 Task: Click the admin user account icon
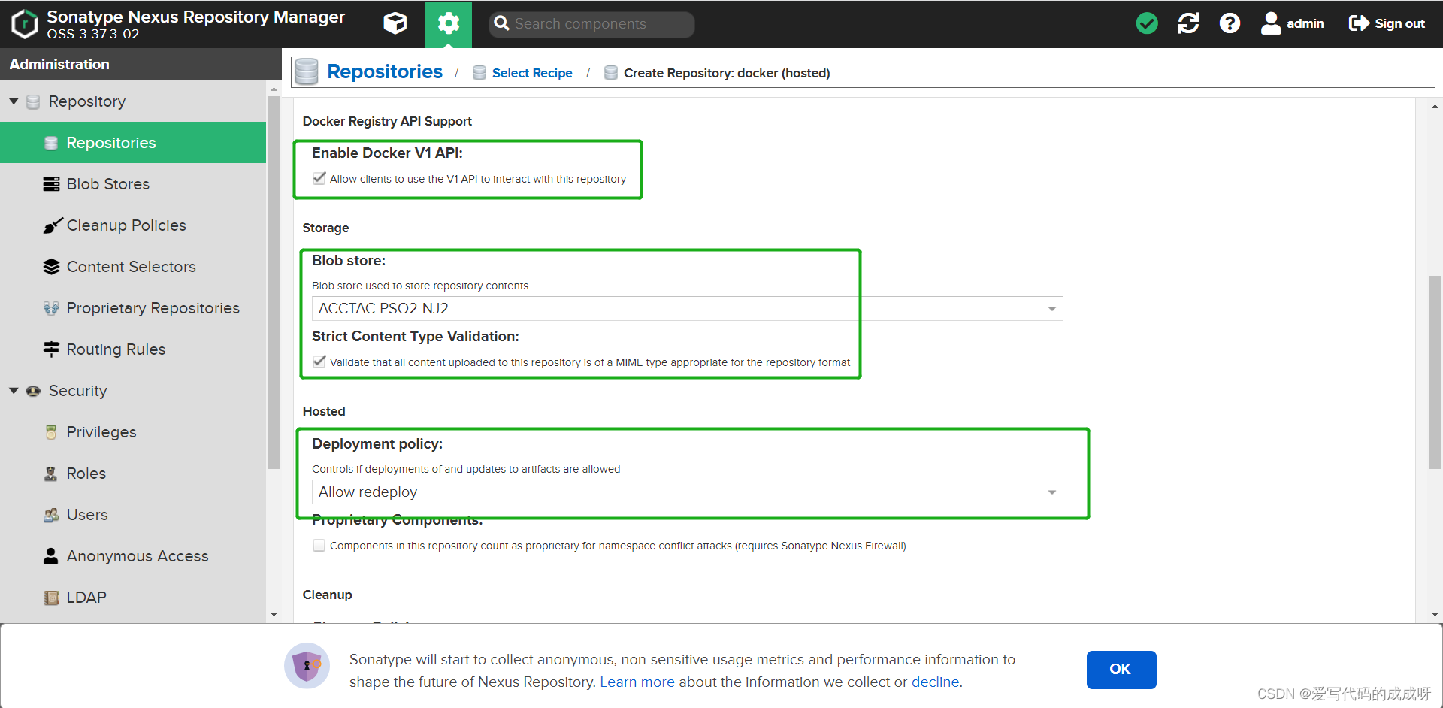click(x=1271, y=23)
